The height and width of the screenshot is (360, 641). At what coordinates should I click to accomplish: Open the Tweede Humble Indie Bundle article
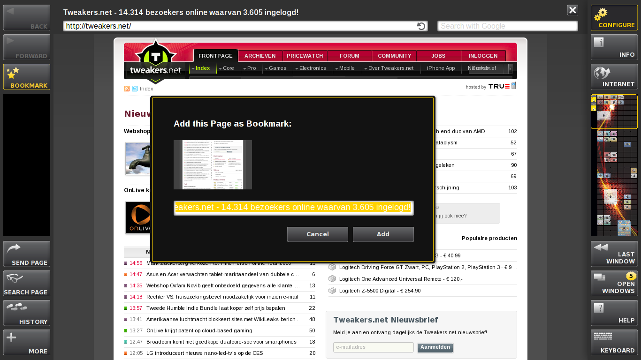click(216, 308)
